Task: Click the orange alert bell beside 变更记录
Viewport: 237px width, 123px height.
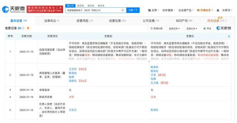Action: [28, 28]
